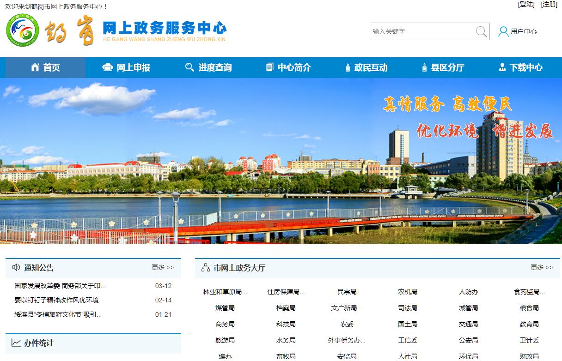Click the download icon beside 下载中心
Viewport: 562px width, 361px height.
[502, 67]
